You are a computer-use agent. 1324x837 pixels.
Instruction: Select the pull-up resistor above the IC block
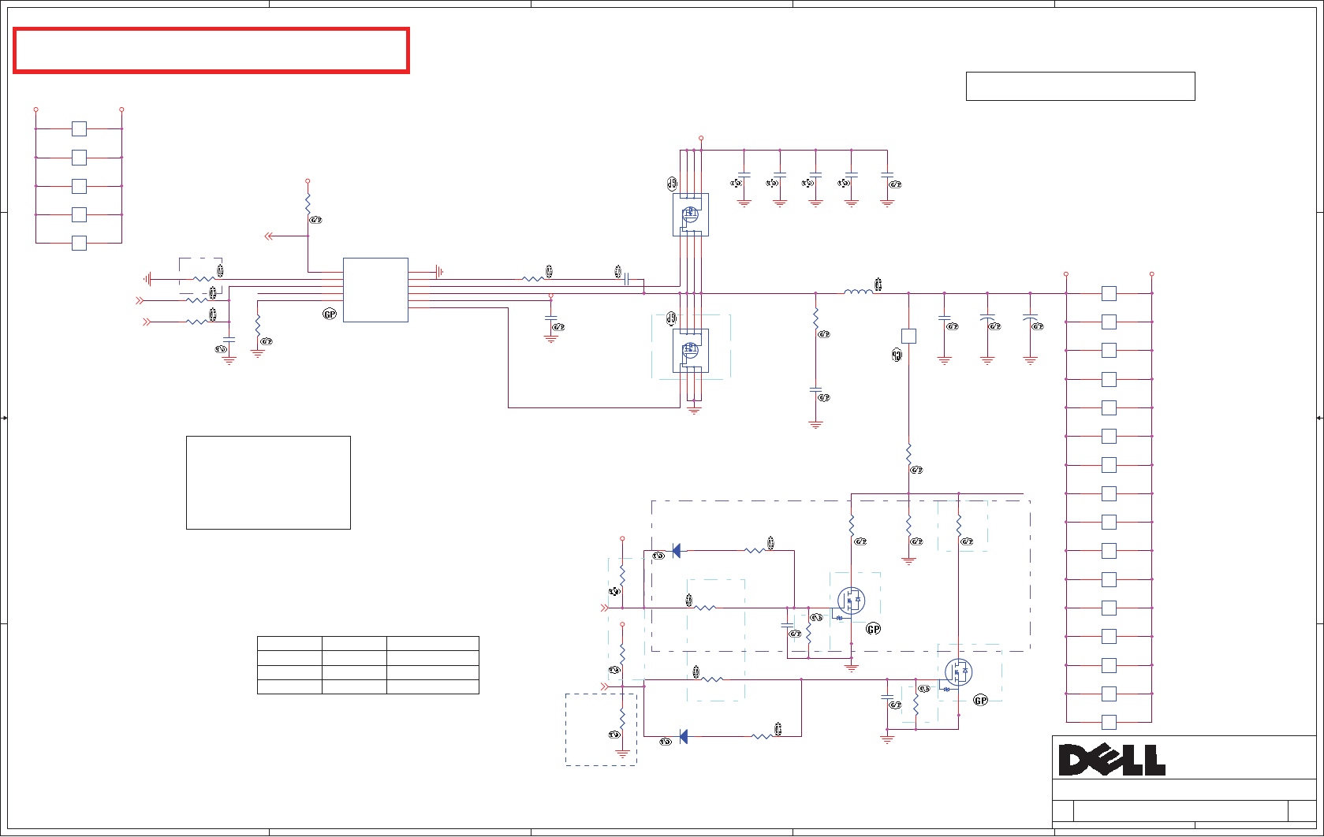(x=308, y=203)
